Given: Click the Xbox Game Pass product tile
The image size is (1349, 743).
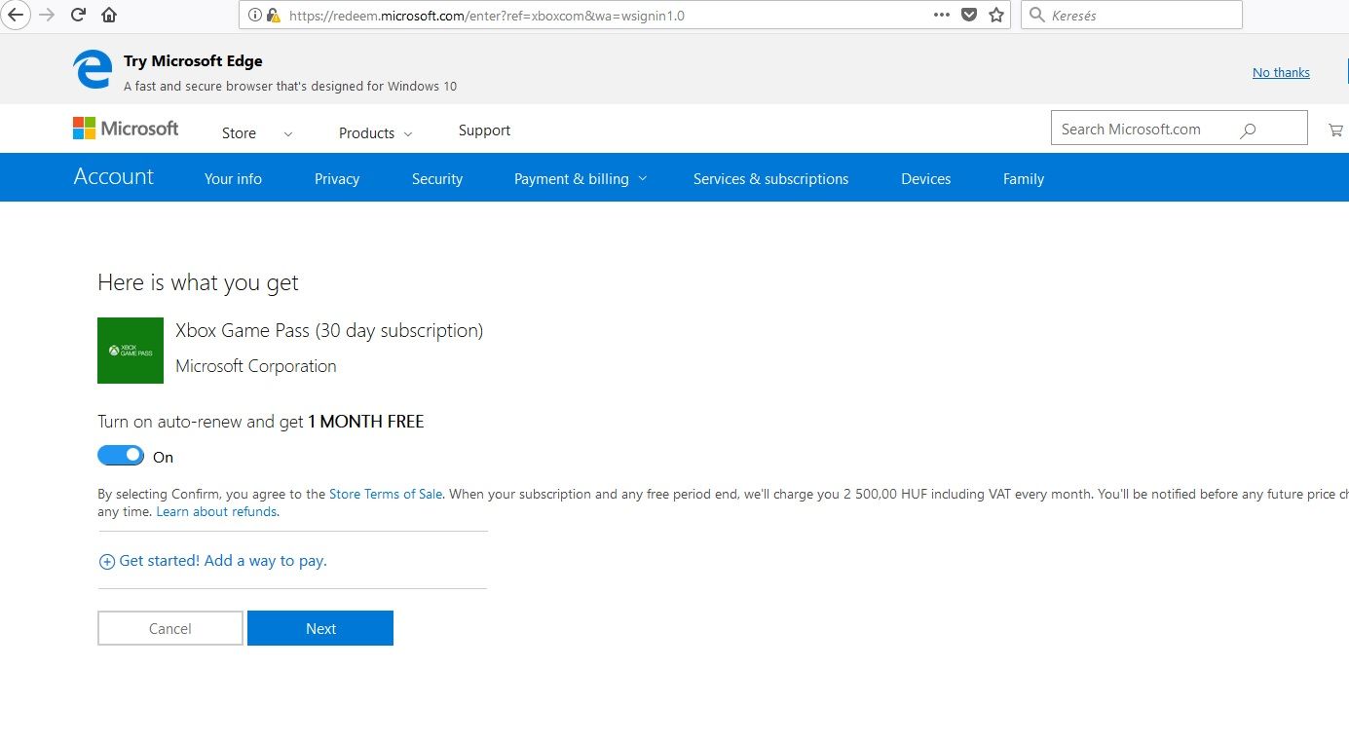Looking at the screenshot, I should tap(131, 351).
